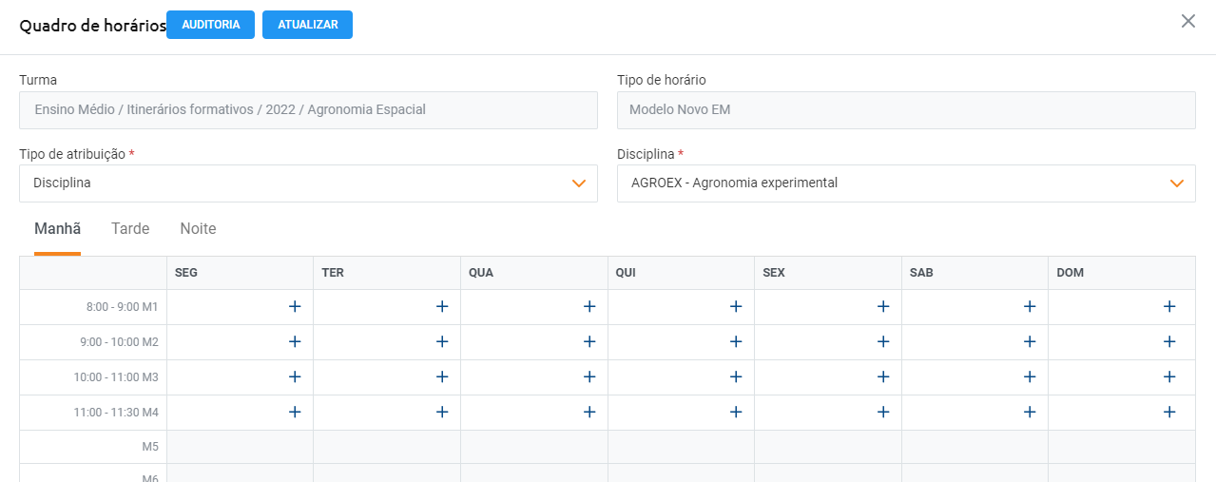Click the QUI column header
1216x482 pixels.
click(x=681, y=273)
